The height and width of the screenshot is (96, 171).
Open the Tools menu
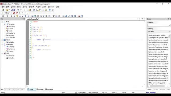tap(44, 7)
